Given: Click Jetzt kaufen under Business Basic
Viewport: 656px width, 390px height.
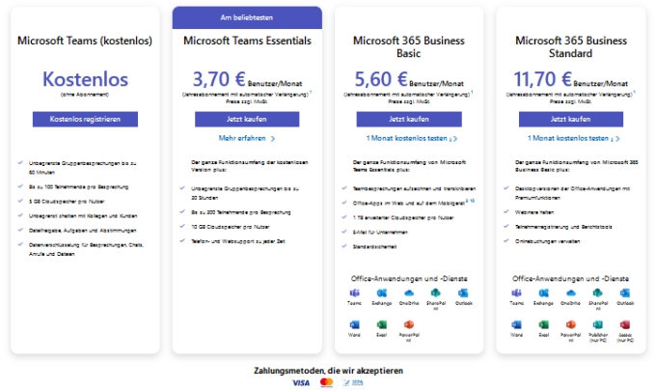Looking at the screenshot, I should coord(409,120).
